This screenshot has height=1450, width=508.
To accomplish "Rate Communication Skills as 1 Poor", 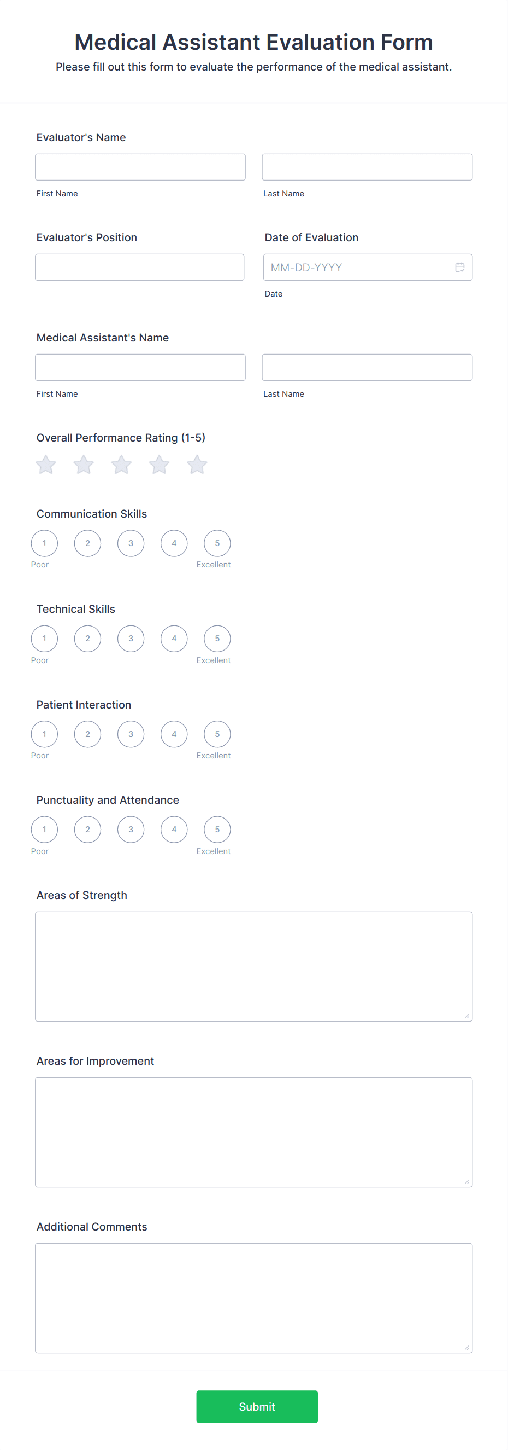I will (x=44, y=543).
